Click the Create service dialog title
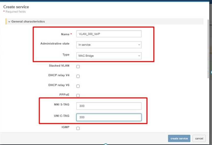The image size is (212, 145). [16, 7]
